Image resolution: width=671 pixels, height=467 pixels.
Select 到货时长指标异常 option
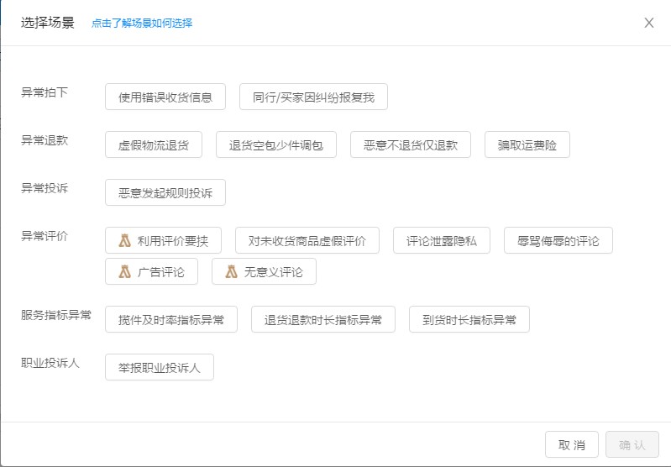(x=469, y=319)
